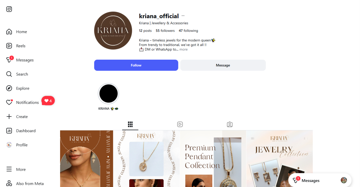Expand the Also from Meta menu
Viewport: 360px width, 187px height.
25,184
